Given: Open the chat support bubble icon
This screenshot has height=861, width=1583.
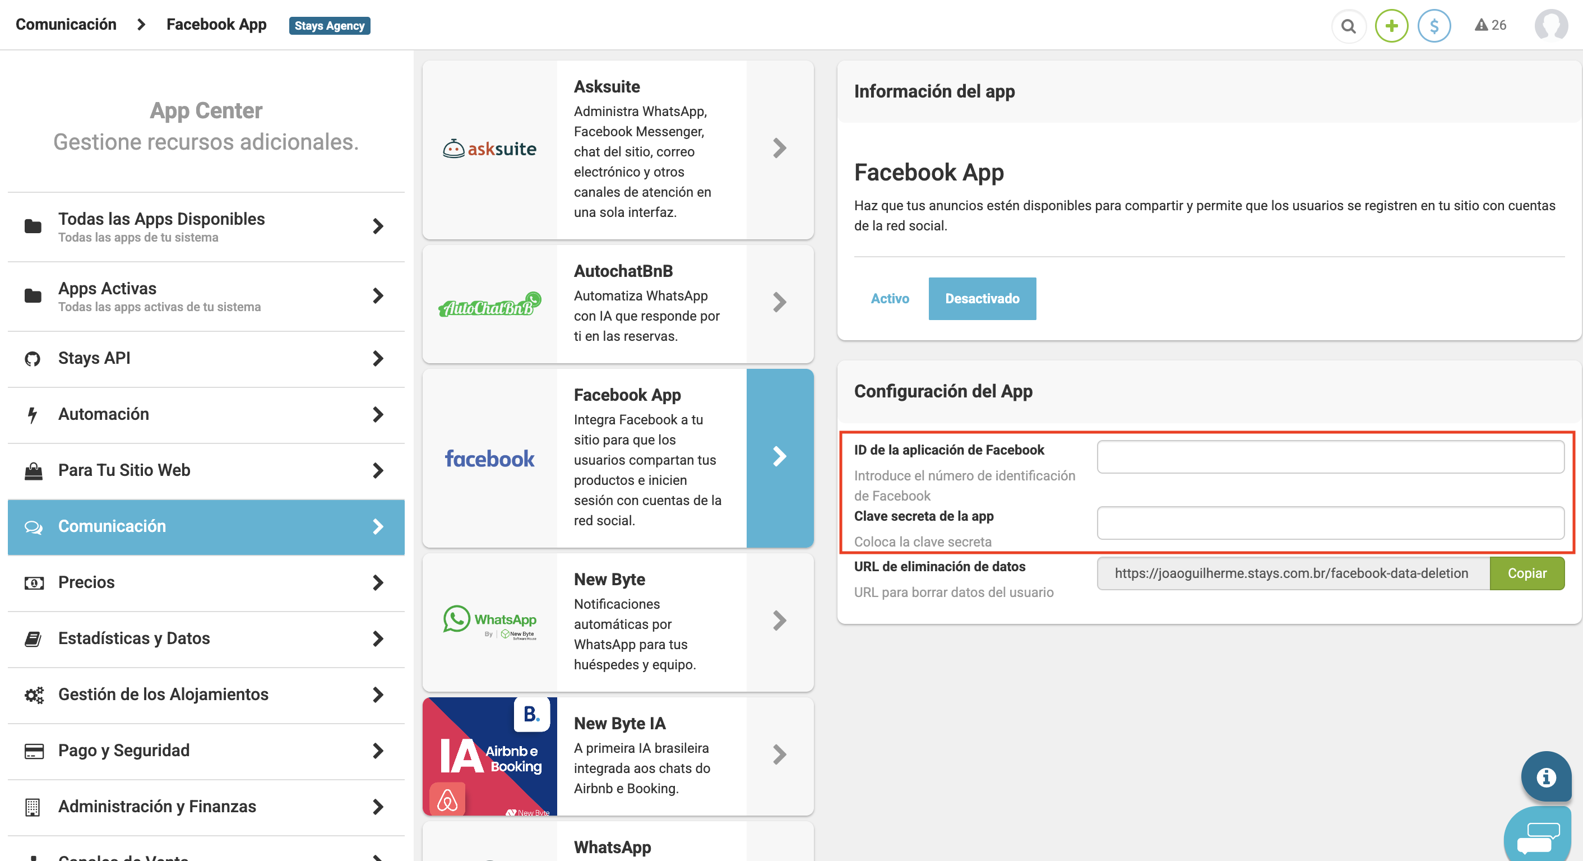Looking at the screenshot, I should point(1538,836).
